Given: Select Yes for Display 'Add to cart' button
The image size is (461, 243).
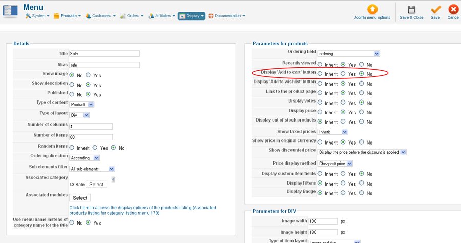Looking at the screenshot, I should pyautogui.click(x=344, y=74).
